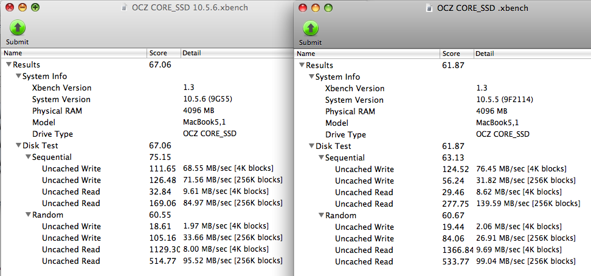This screenshot has height=276, width=591.
Task: Collapse System Info triangle in right window
Action: pos(311,77)
